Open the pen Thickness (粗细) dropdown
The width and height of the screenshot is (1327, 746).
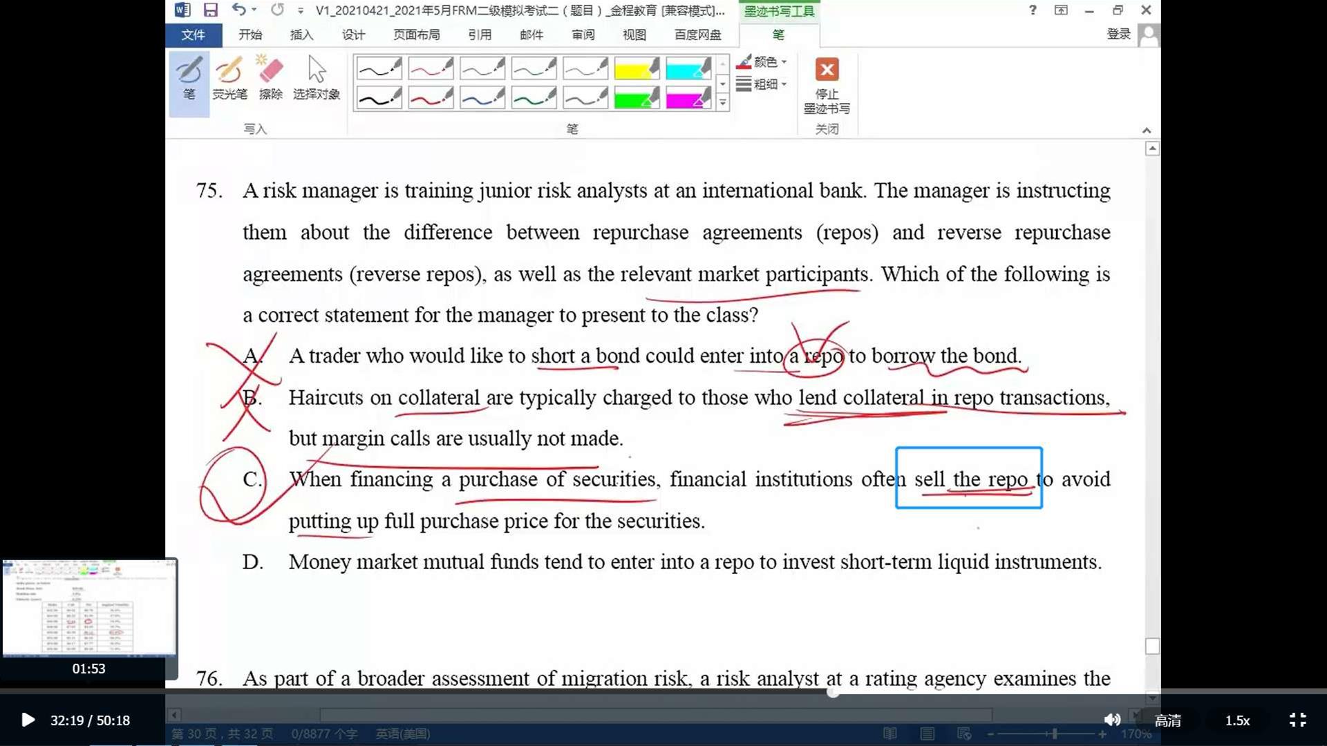pyautogui.click(x=762, y=84)
